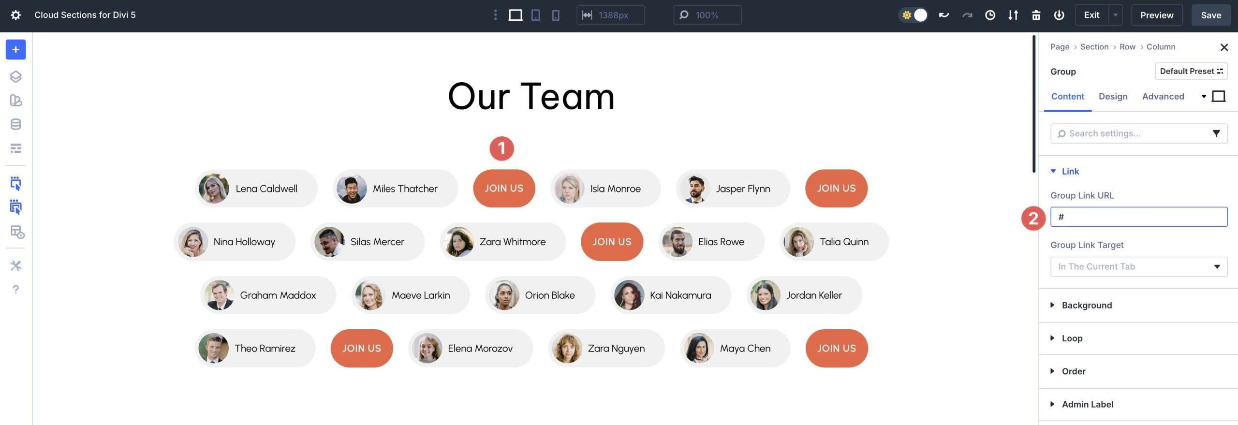Switch to phone view icon
The image size is (1238, 425).
[x=556, y=15]
